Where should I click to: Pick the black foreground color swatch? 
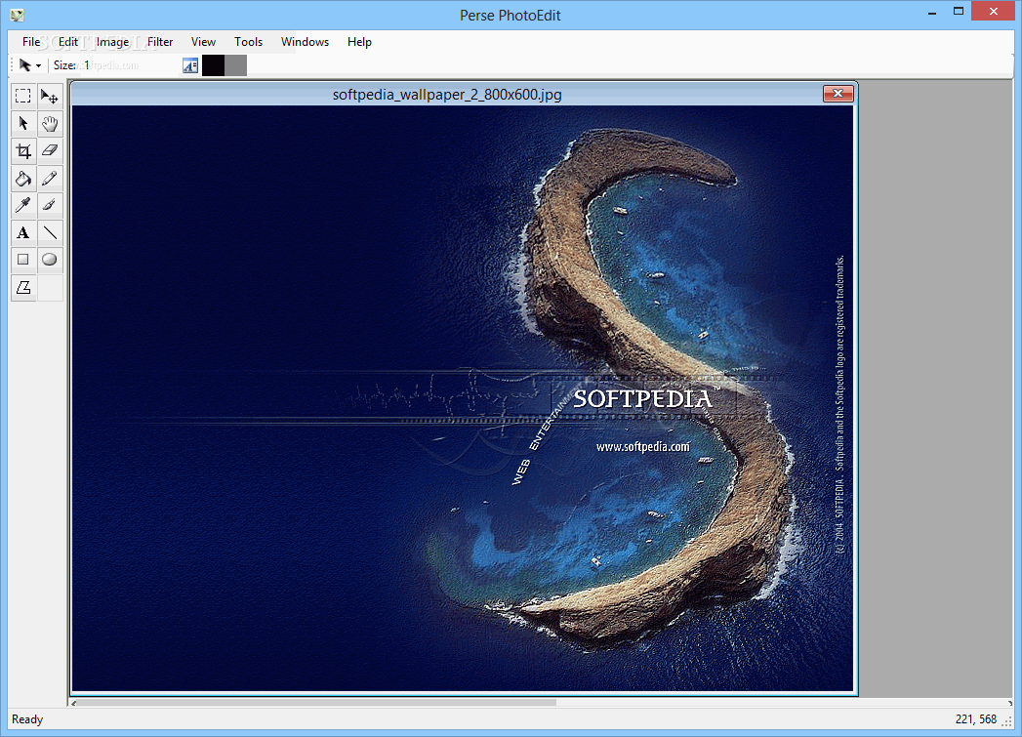tap(213, 65)
